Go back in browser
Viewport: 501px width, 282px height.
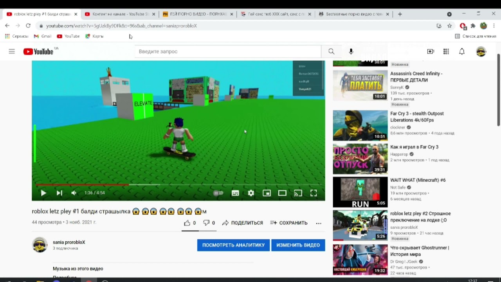pyautogui.click(x=7, y=25)
